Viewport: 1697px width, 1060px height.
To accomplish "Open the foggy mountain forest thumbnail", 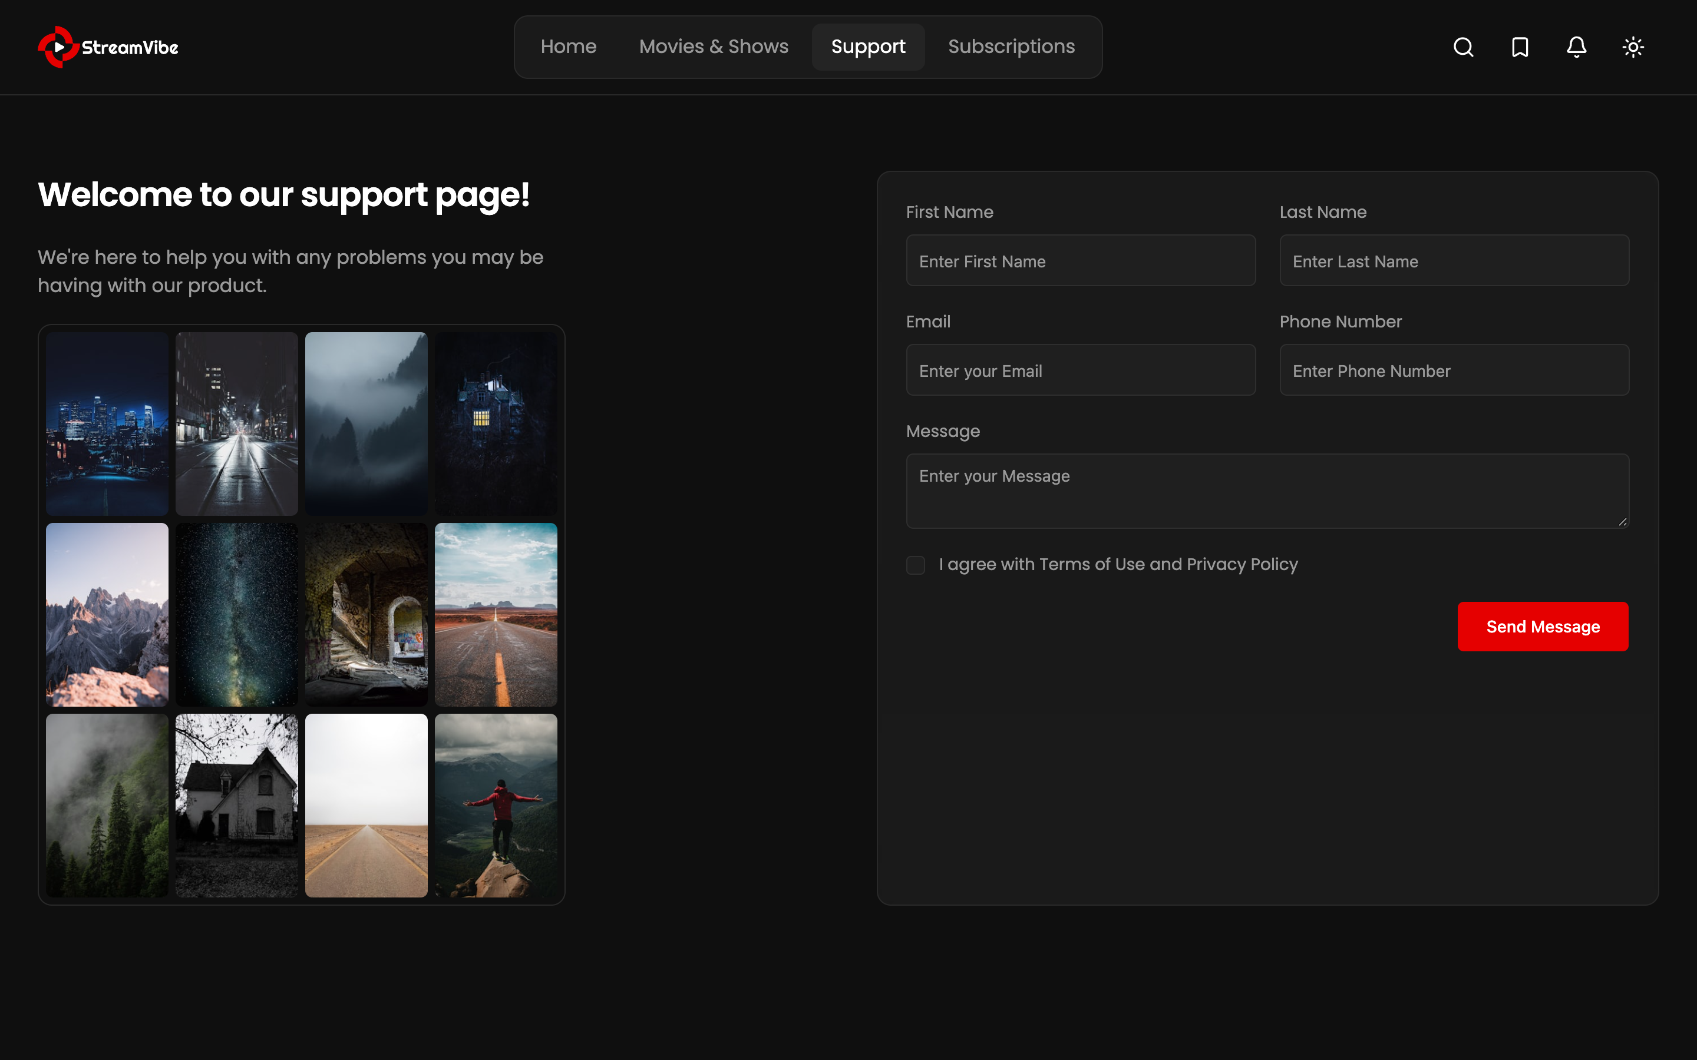I will [366, 423].
